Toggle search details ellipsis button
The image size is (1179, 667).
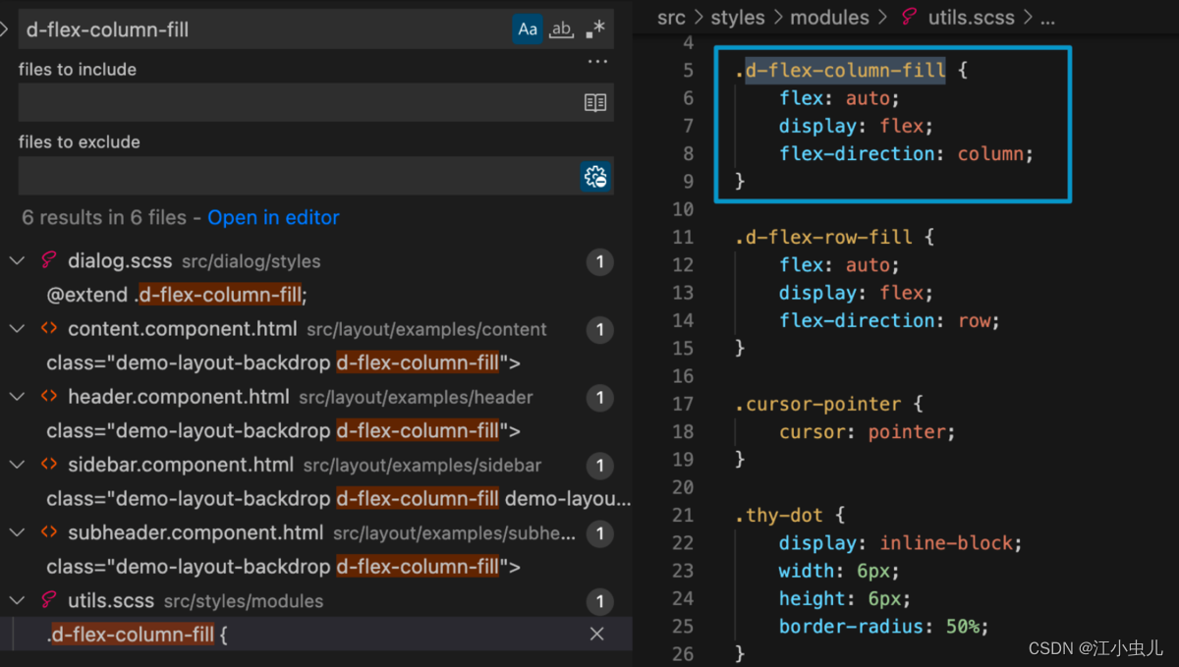(x=597, y=61)
